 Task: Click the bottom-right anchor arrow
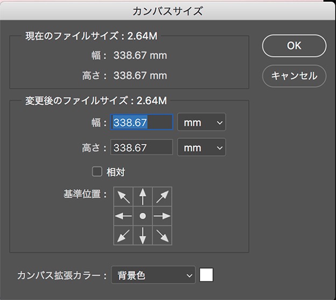162,235
